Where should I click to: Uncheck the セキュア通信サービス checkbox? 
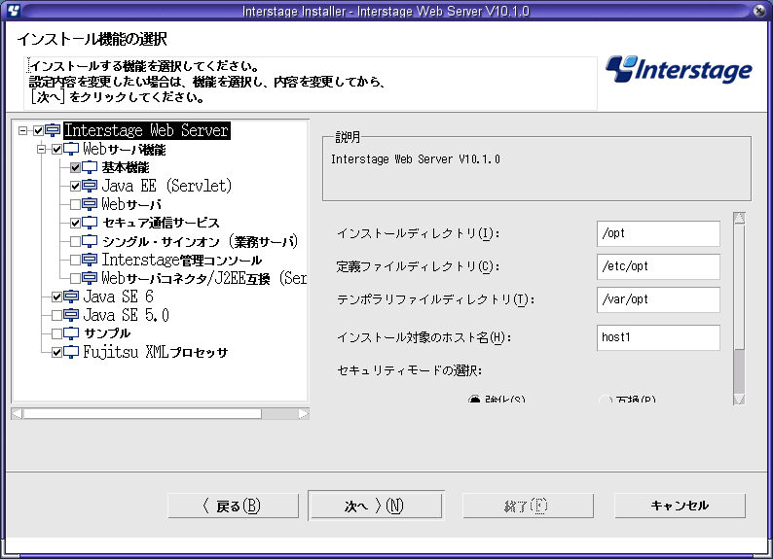(75, 223)
